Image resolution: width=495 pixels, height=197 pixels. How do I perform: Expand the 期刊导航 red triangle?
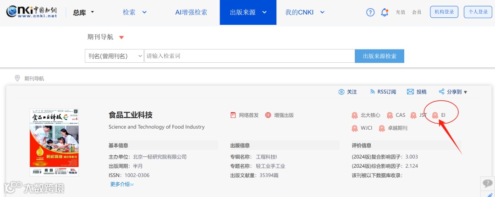(x=121, y=37)
